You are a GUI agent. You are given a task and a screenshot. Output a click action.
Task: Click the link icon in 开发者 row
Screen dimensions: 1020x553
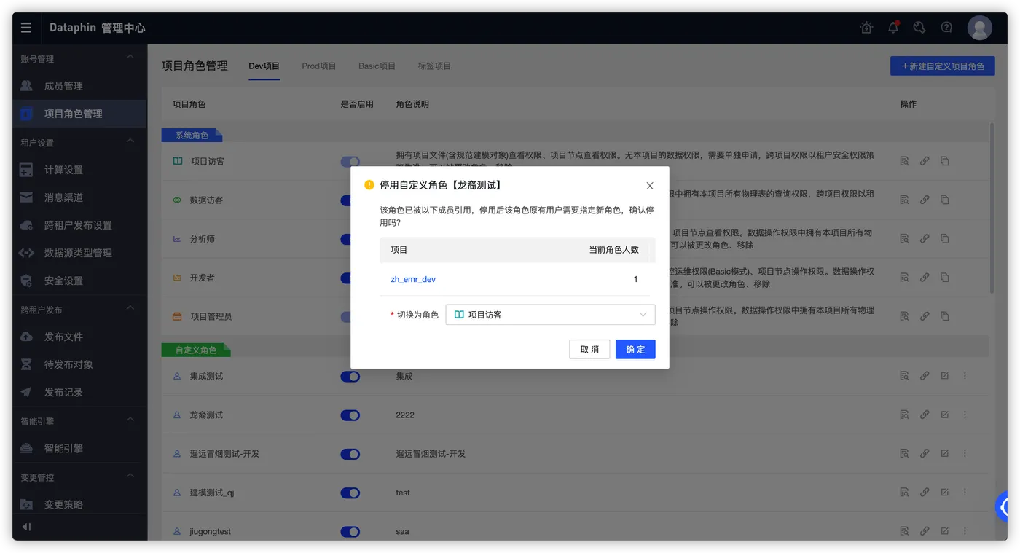pos(925,278)
